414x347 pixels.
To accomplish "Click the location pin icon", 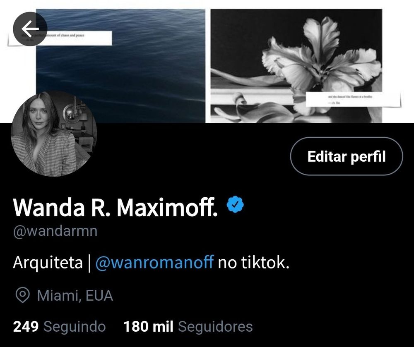I will (x=22, y=295).
